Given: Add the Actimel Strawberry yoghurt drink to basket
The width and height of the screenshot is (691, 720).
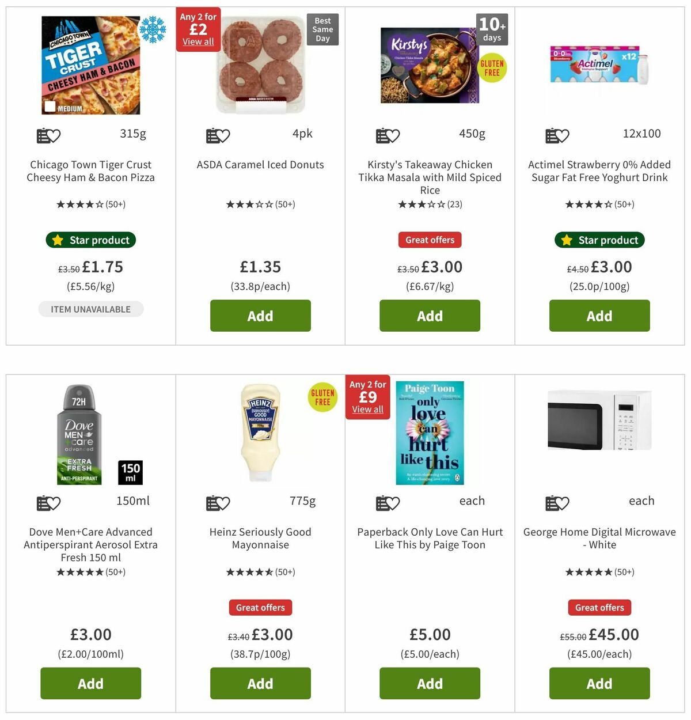Looking at the screenshot, I should click(x=599, y=316).
